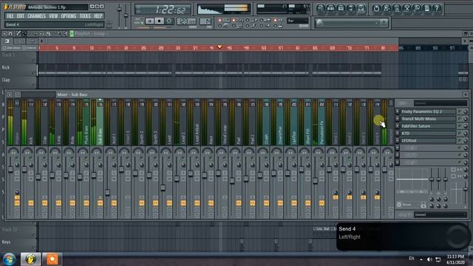Click the plugin picker wrench icon
The image size is (473, 266).
click(x=417, y=8)
